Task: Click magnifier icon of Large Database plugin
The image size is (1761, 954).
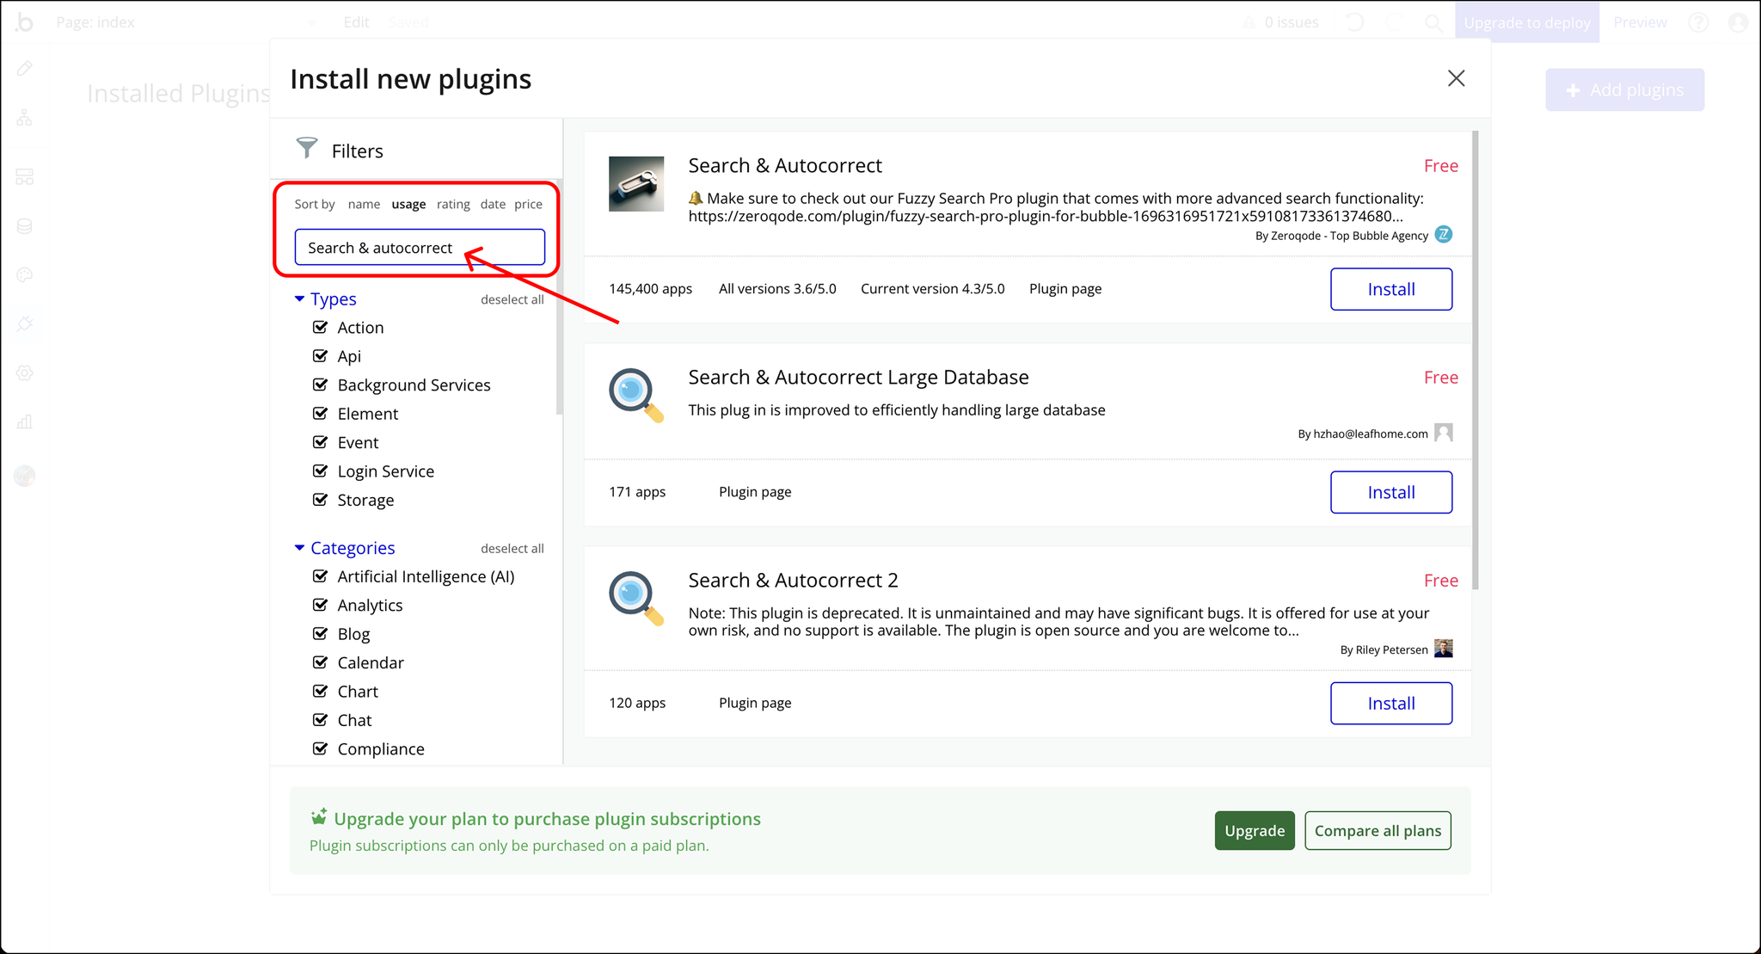Action: [x=635, y=395]
